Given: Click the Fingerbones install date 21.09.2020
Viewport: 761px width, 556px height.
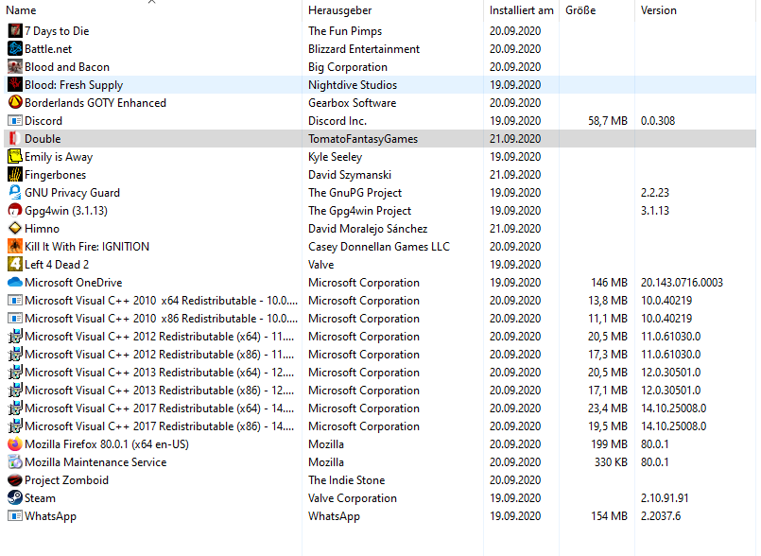Looking at the screenshot, I should (515, 175).
